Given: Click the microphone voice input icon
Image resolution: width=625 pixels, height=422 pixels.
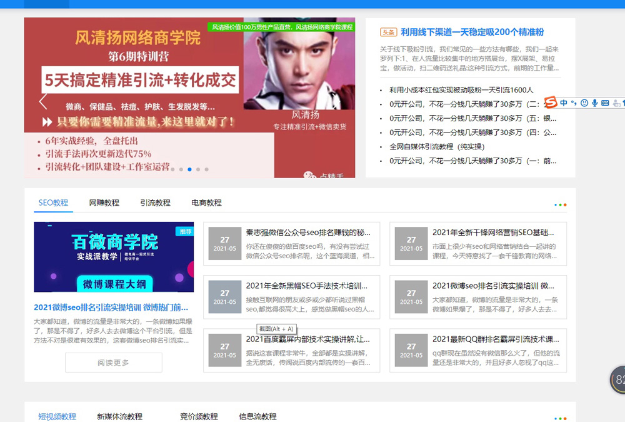Looking at the screenshot, I should click(594, 103).
